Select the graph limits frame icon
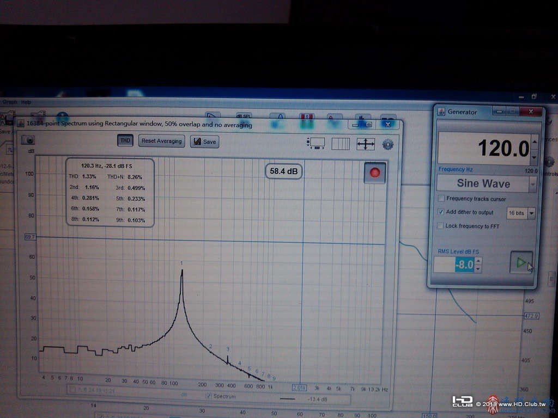The width and height of the screenshot is (558, 418). click(316, 143)
